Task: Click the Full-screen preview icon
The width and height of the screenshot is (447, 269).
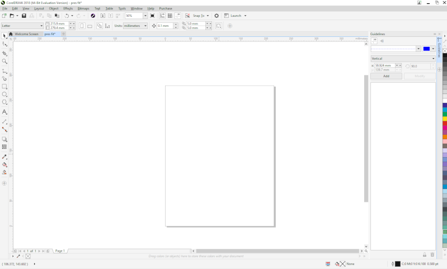Action: click(x=152, y=16)
